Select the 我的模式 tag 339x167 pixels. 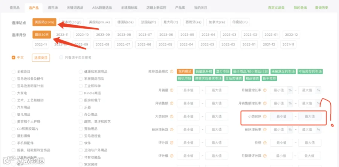pyautogui.click(x=185, y=72)
